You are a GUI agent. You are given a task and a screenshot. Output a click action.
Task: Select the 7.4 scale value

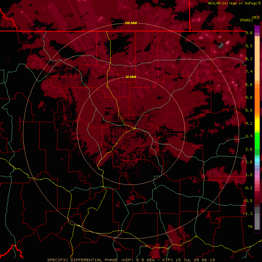(249, 72)
